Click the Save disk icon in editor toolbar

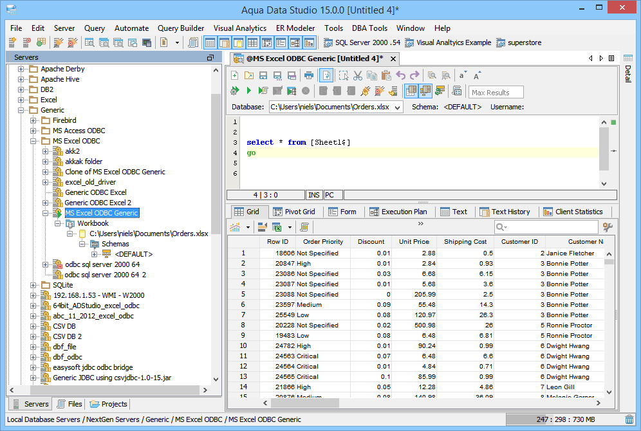click(x=263, y=75)
